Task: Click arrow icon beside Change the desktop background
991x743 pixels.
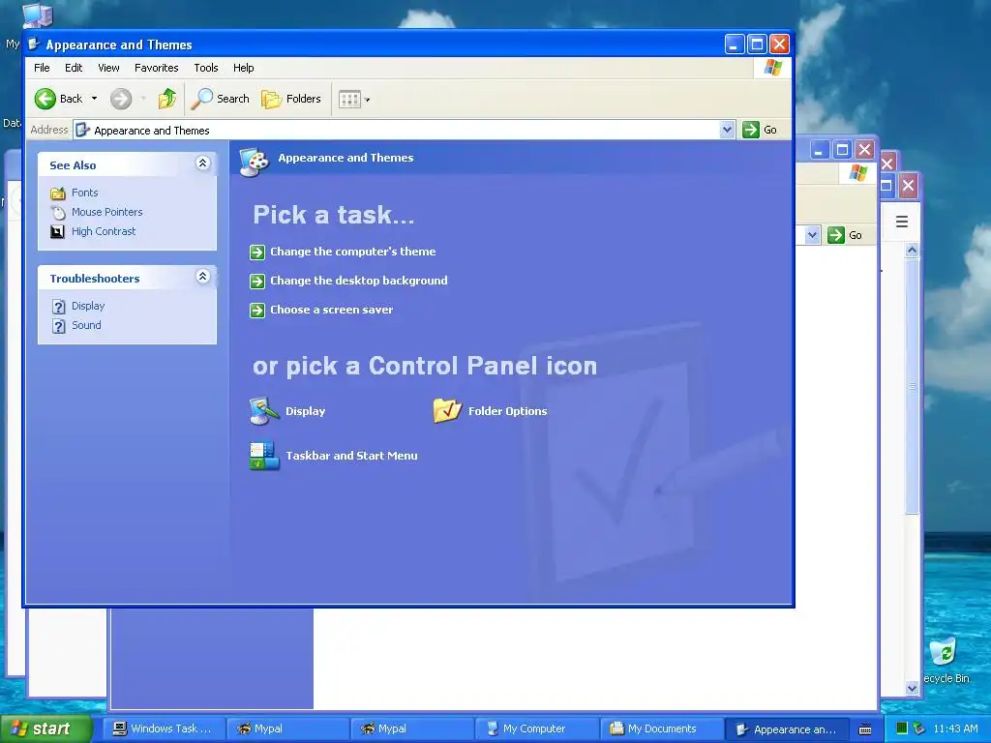Action: click(257, 282)
